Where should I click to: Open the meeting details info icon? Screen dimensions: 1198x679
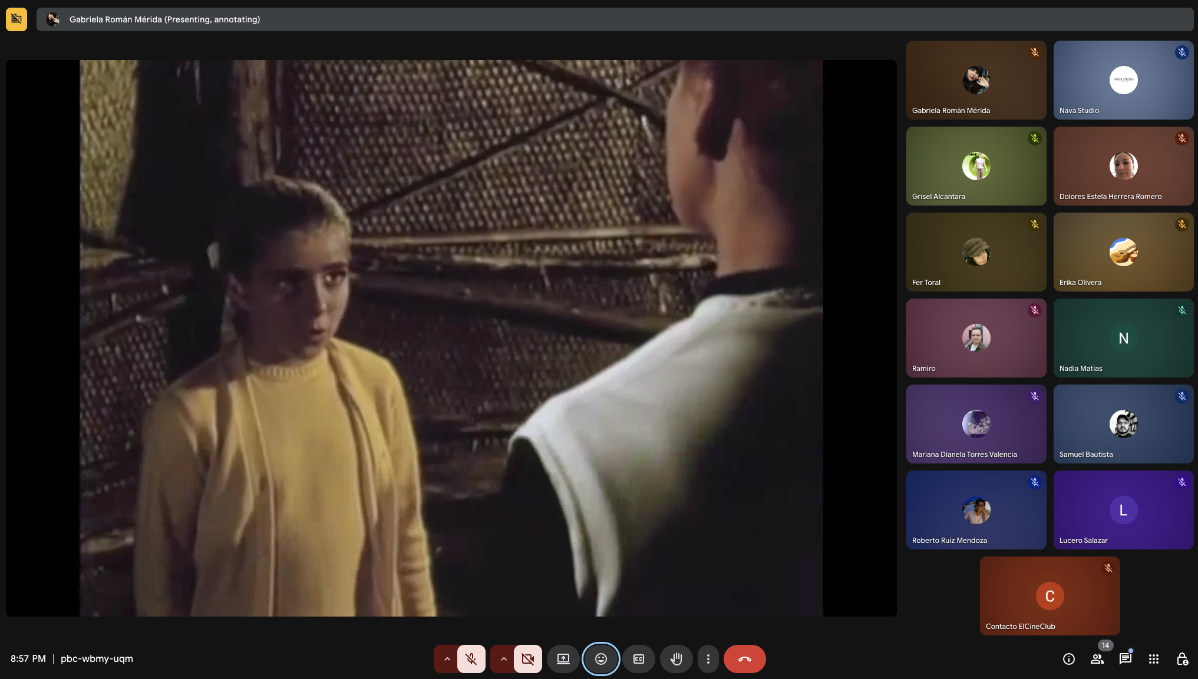tap(1068, 659)
